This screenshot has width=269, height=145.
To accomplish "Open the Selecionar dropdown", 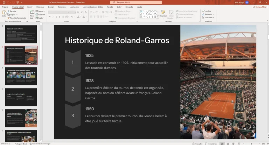I will [x=208, y=18].
